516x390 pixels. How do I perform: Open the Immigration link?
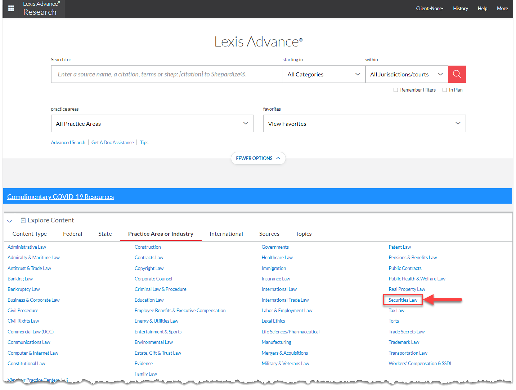[x=274, y=268]
